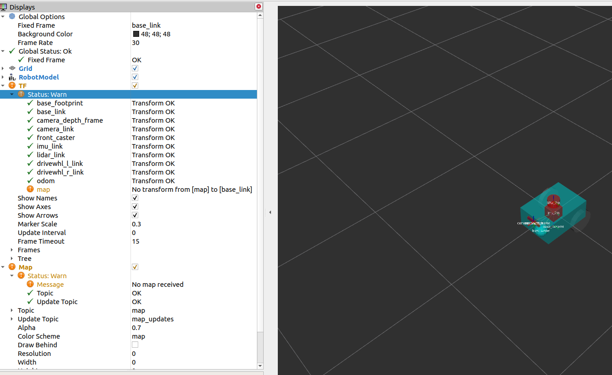Click the checkmark beside front_caster
Image resolution: width=612 pixels, height=375 pixels.
(x=30, y=138)
